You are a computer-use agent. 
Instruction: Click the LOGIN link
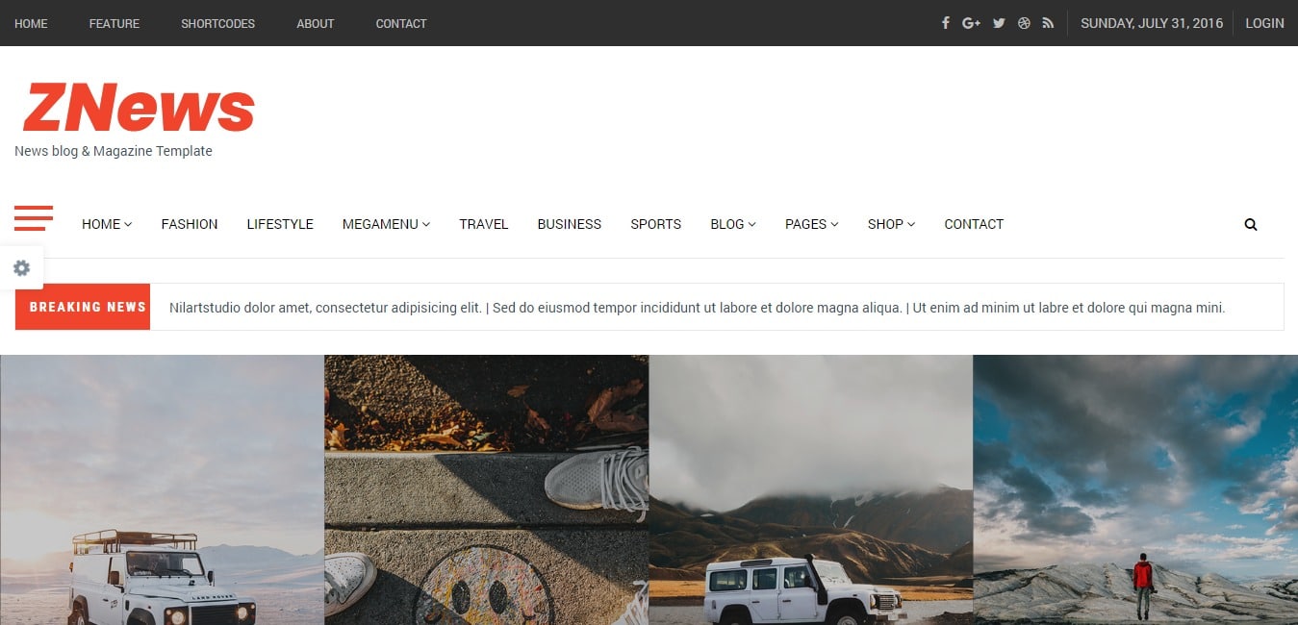[1263, 22]
